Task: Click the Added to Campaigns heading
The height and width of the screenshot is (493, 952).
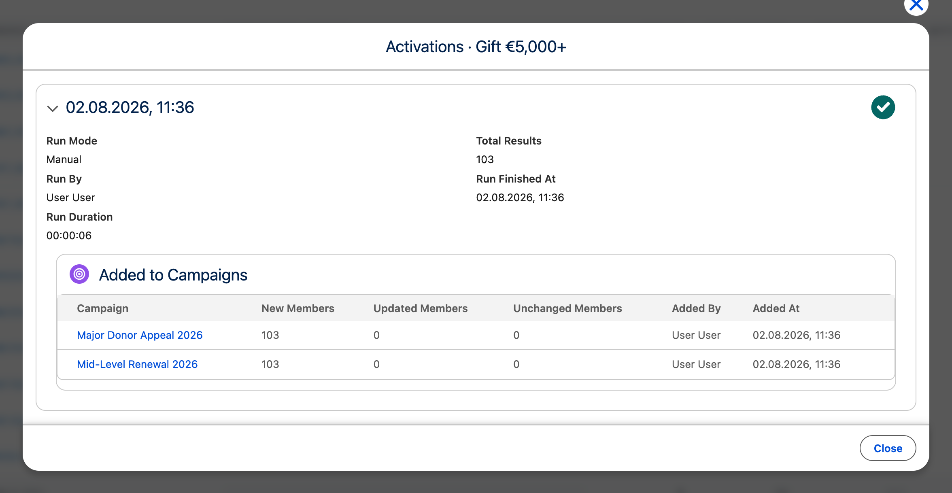Action: coord(173,275)
